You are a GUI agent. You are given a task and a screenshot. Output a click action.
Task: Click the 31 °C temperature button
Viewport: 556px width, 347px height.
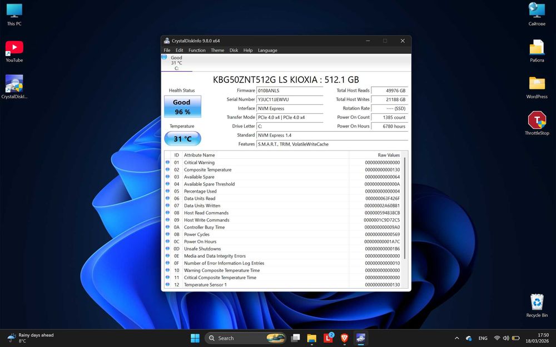pos(182,138)
